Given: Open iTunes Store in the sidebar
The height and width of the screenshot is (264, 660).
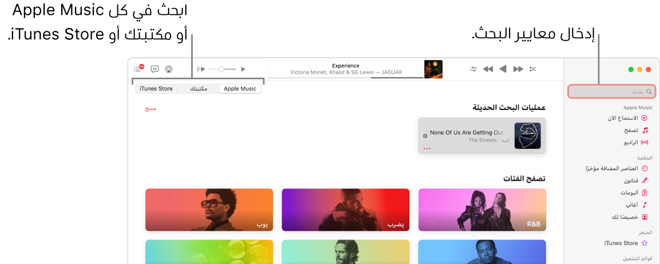Looking at the screenshot, I should [x=626, y=243].
